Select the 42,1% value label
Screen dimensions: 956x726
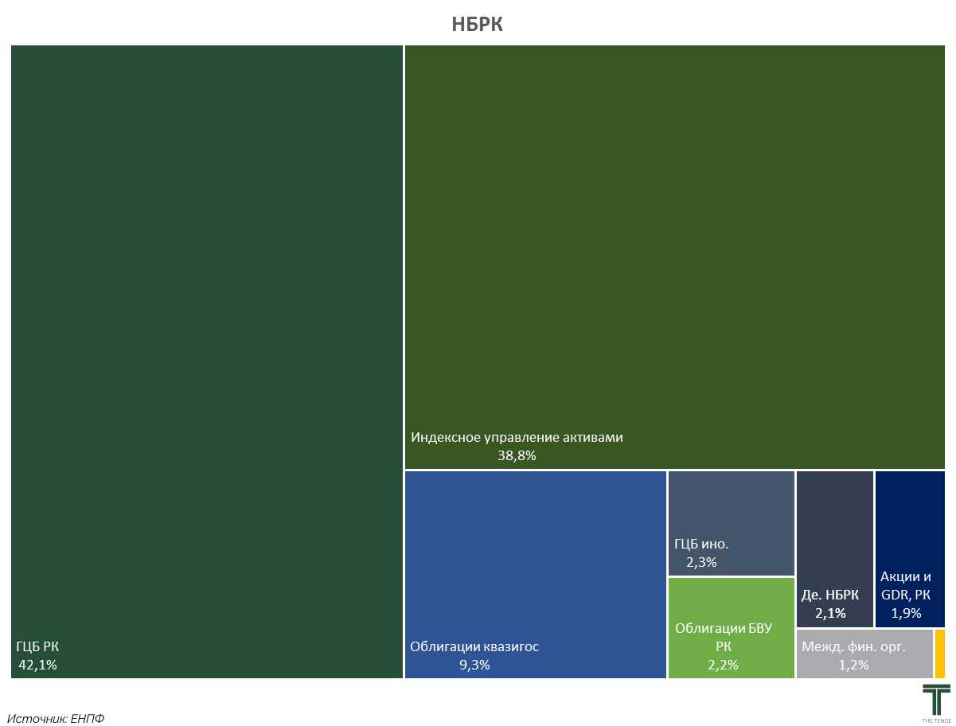point(37,665)
